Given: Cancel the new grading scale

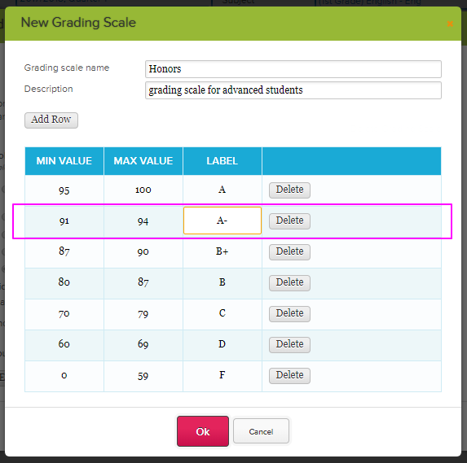Looking at the screenshot, I should tap(261, 431).
